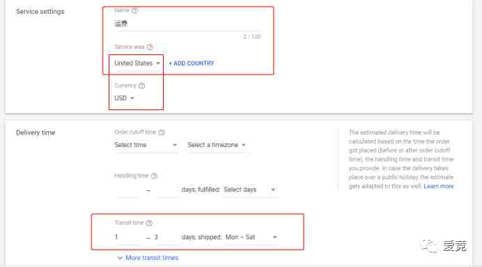Expand More transit times

click(x=148, y=258)
